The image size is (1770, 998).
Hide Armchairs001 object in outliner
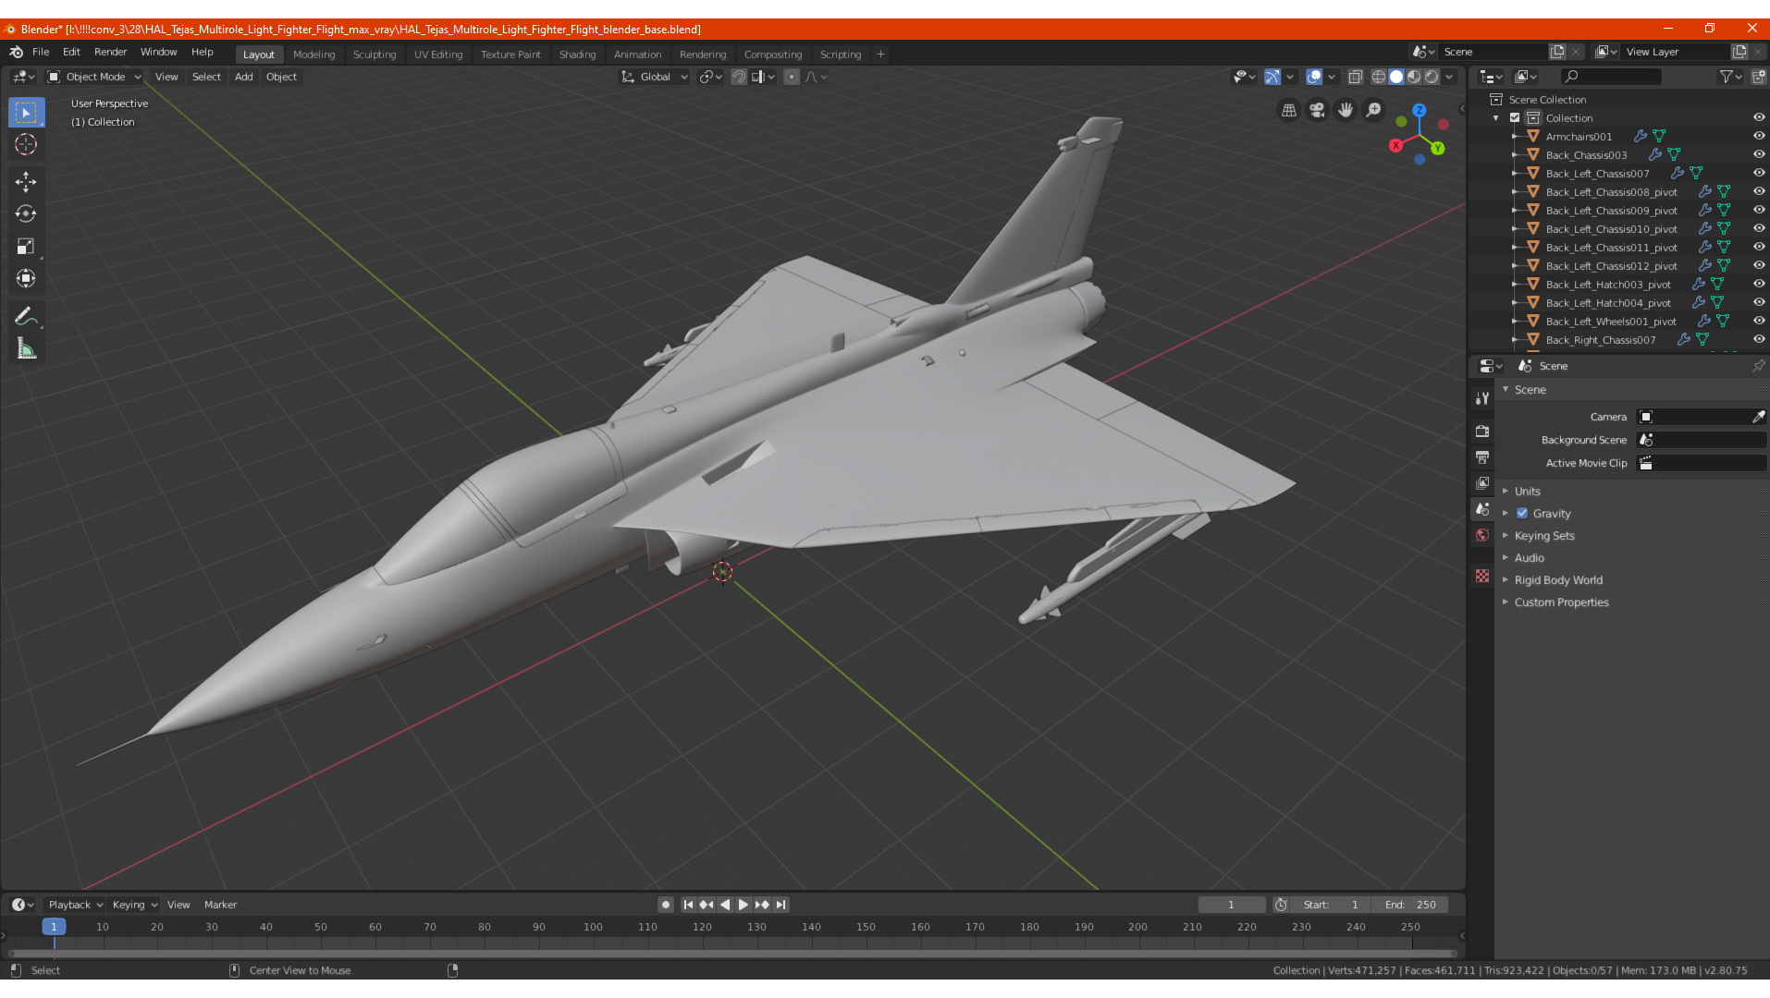(1759, 137)
